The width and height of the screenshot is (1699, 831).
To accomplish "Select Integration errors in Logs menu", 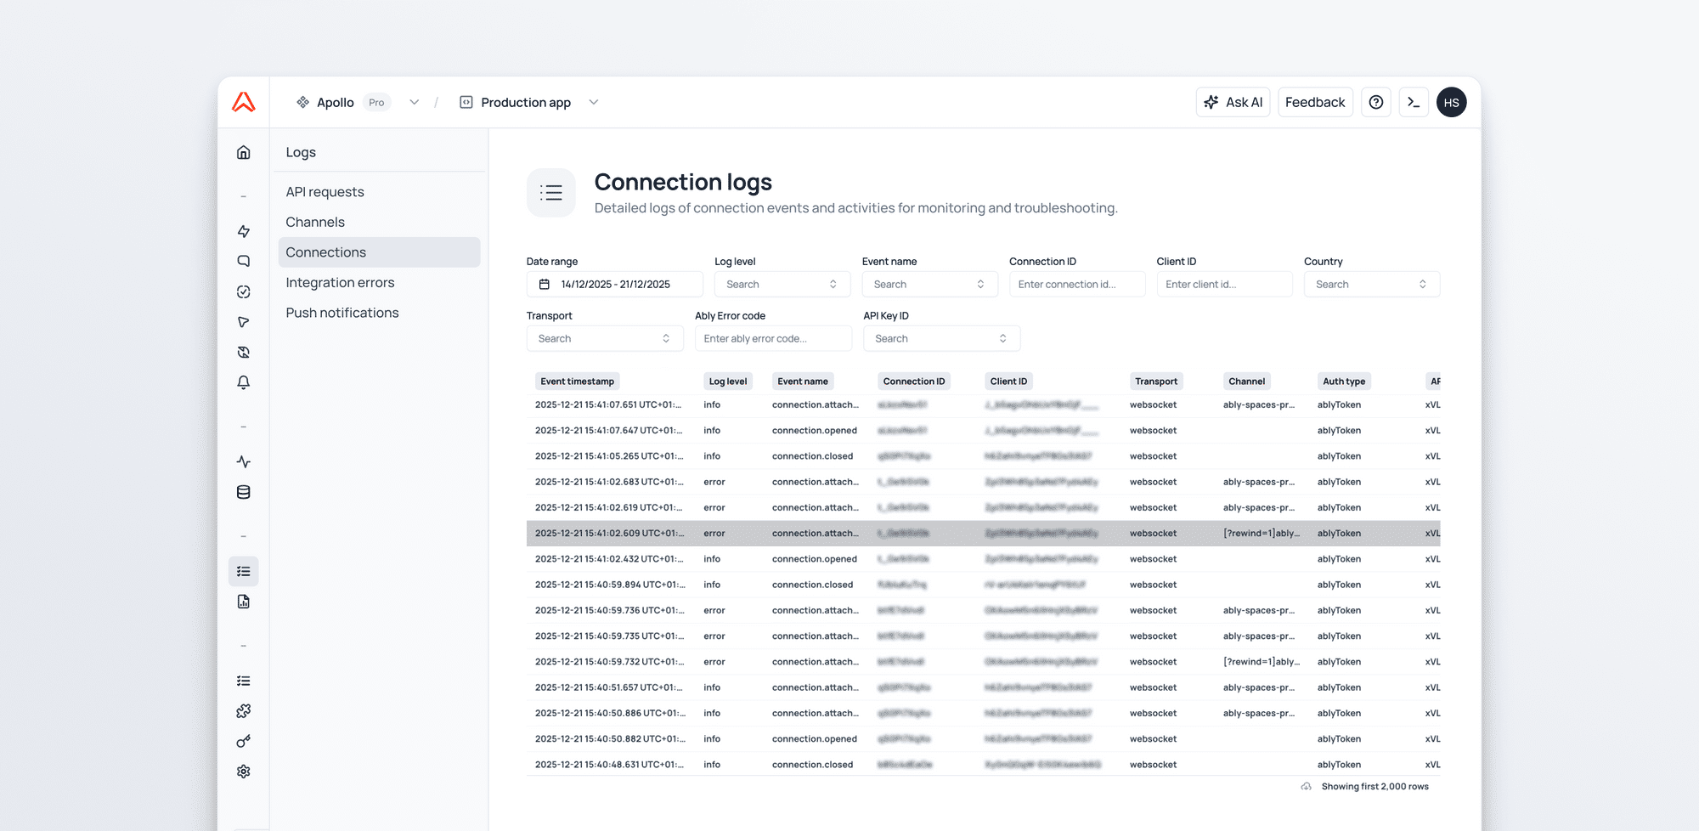I will point(340,283).
